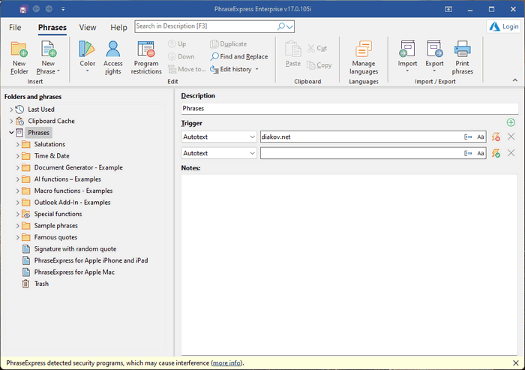
Task: Toggle case sensitivity Aa on empty trigger
Action: (480, 153)
